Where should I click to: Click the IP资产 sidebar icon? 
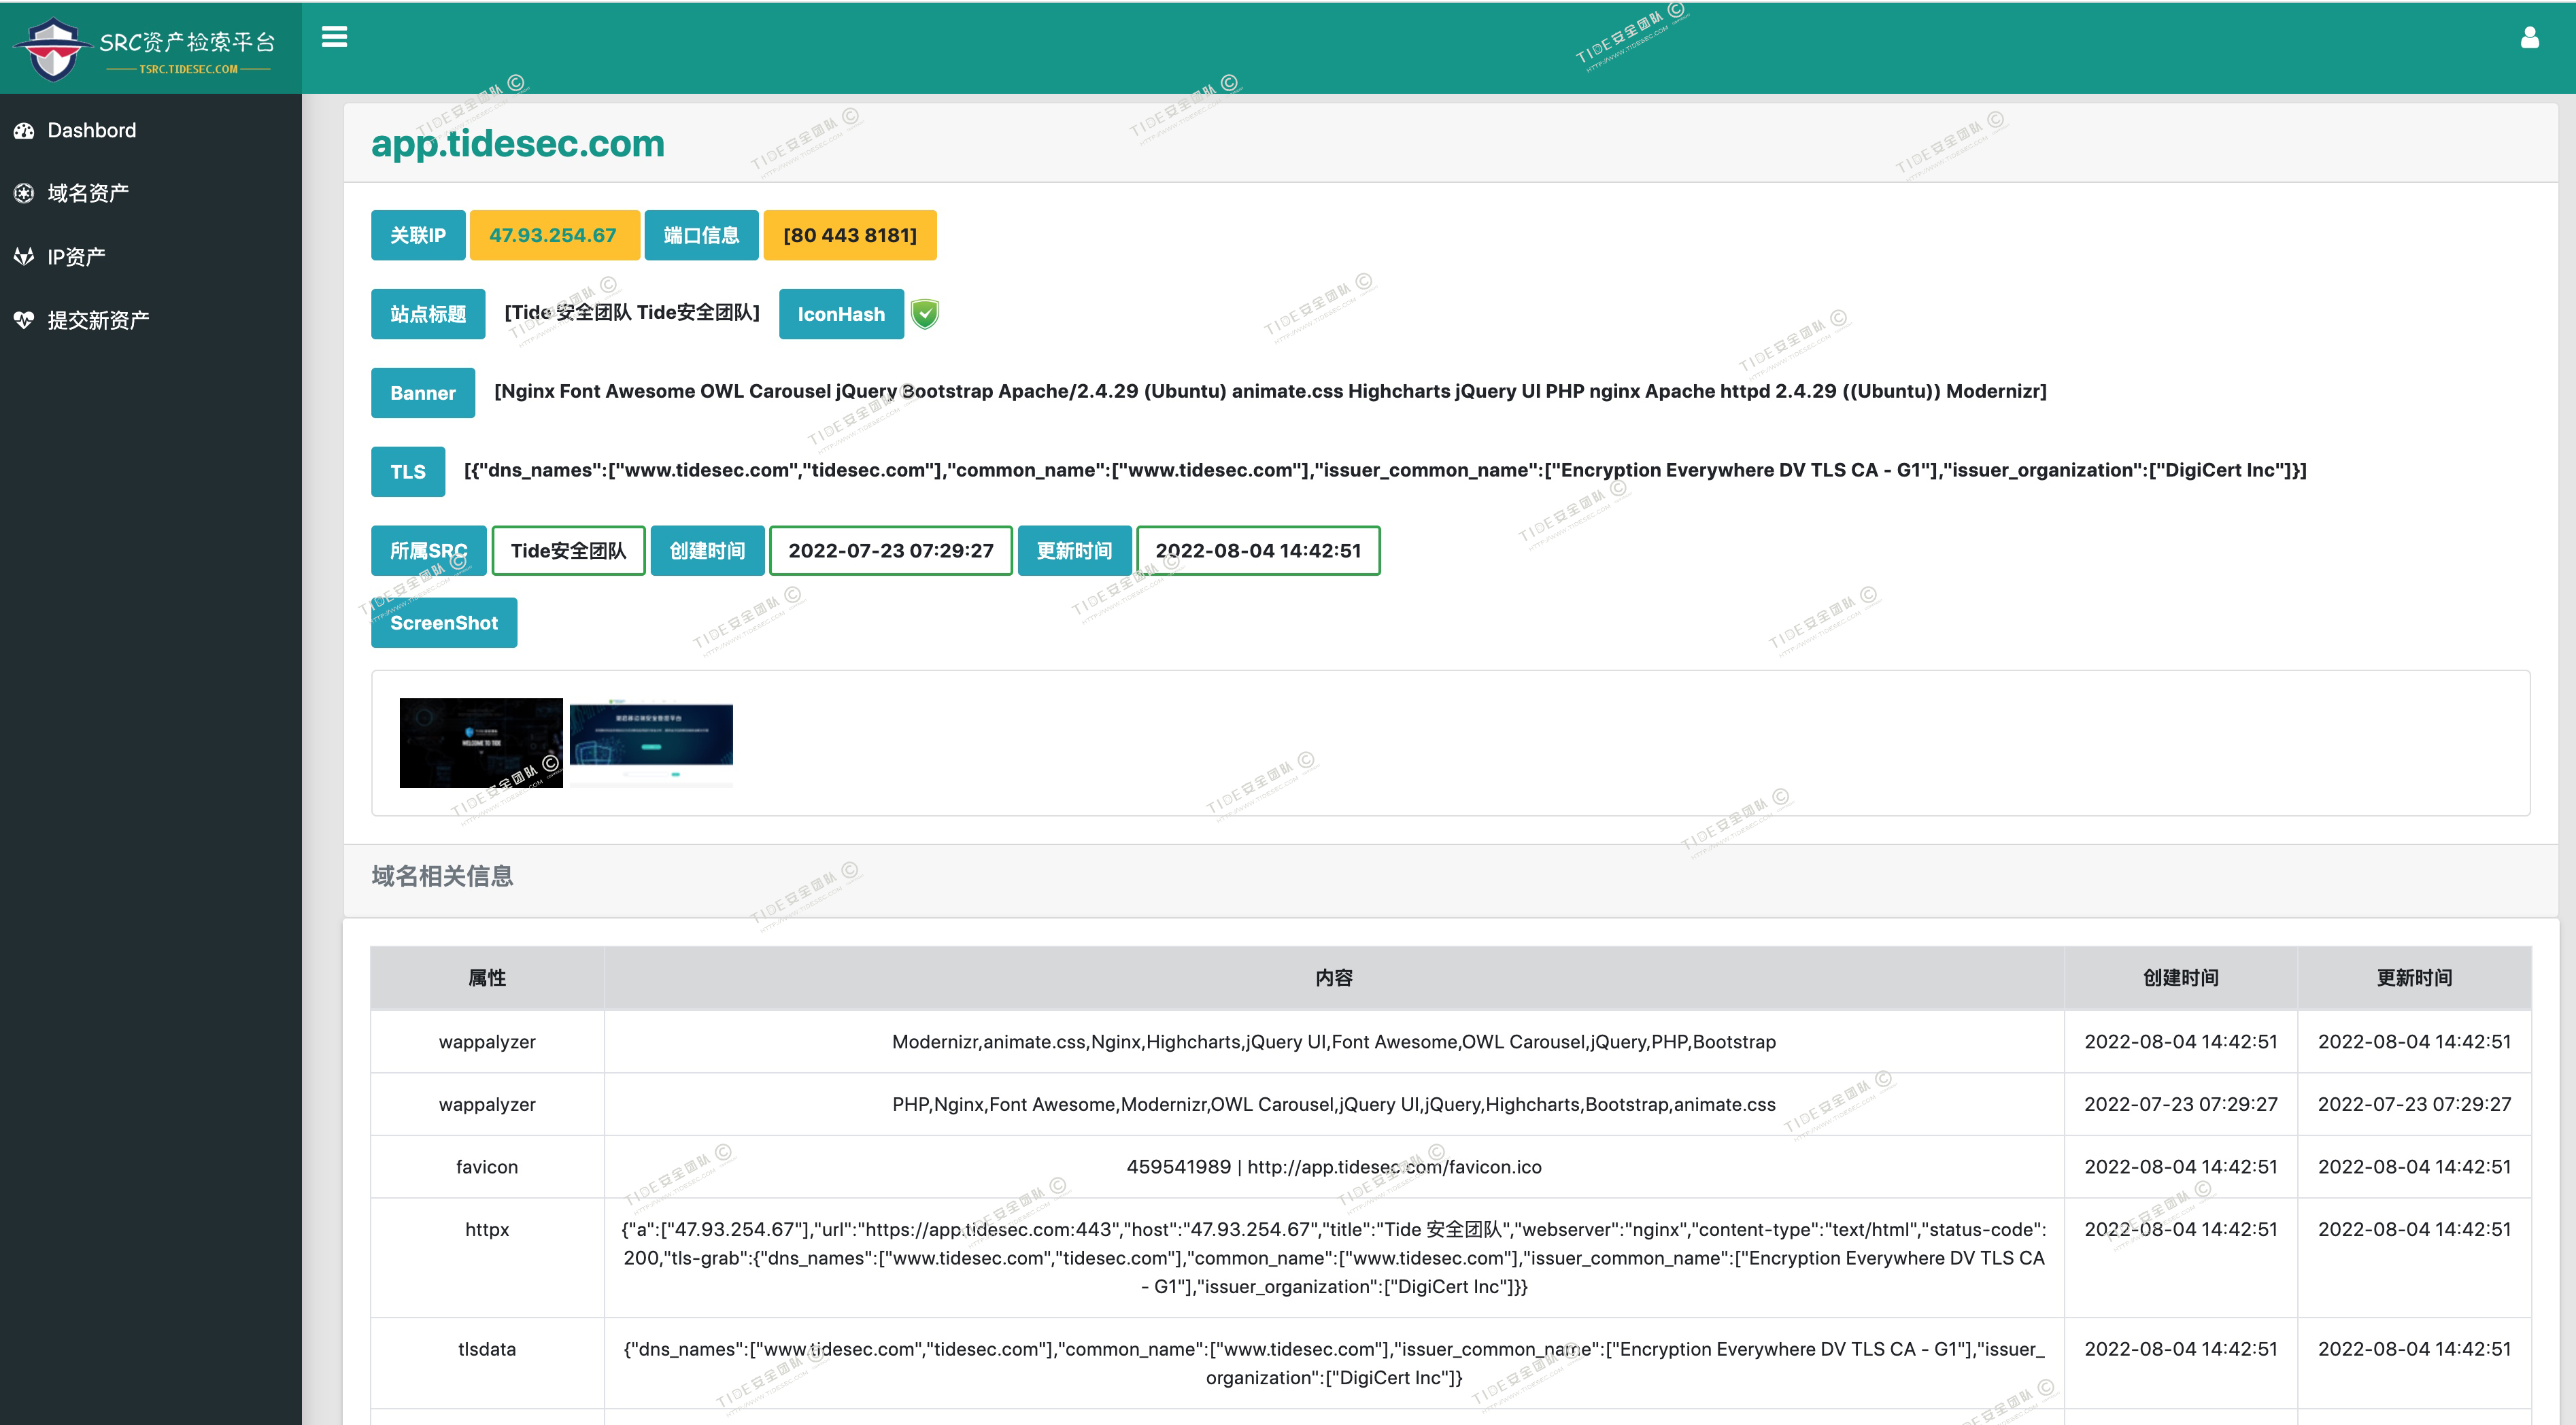[24, 257]
